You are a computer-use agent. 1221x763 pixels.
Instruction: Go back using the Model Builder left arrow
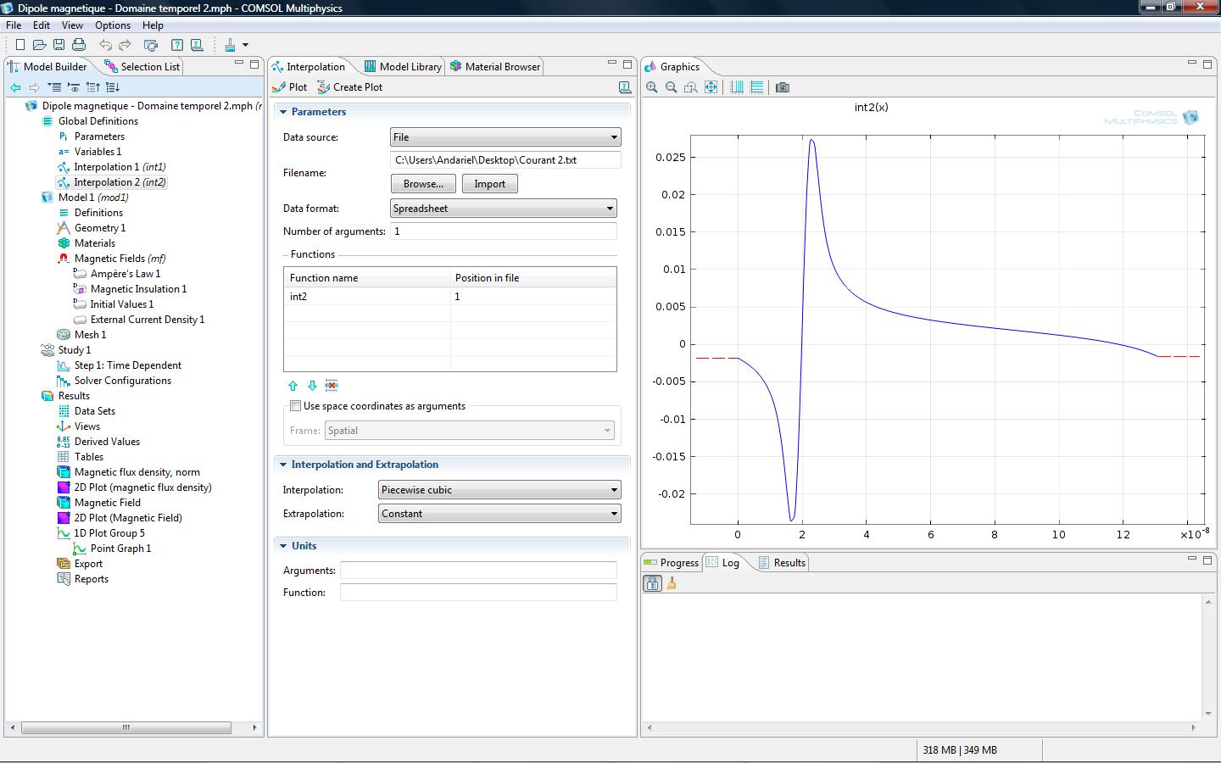pos(15,87)
